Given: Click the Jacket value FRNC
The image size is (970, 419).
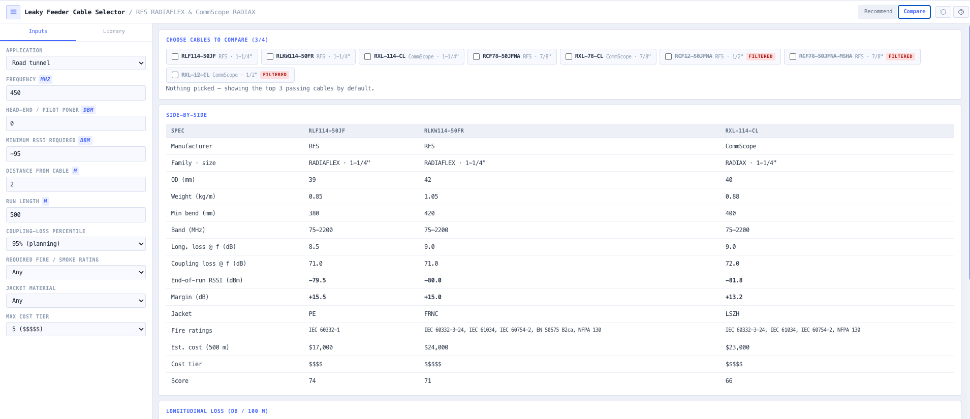Looking at the screenshot, I should click(431, 314).
